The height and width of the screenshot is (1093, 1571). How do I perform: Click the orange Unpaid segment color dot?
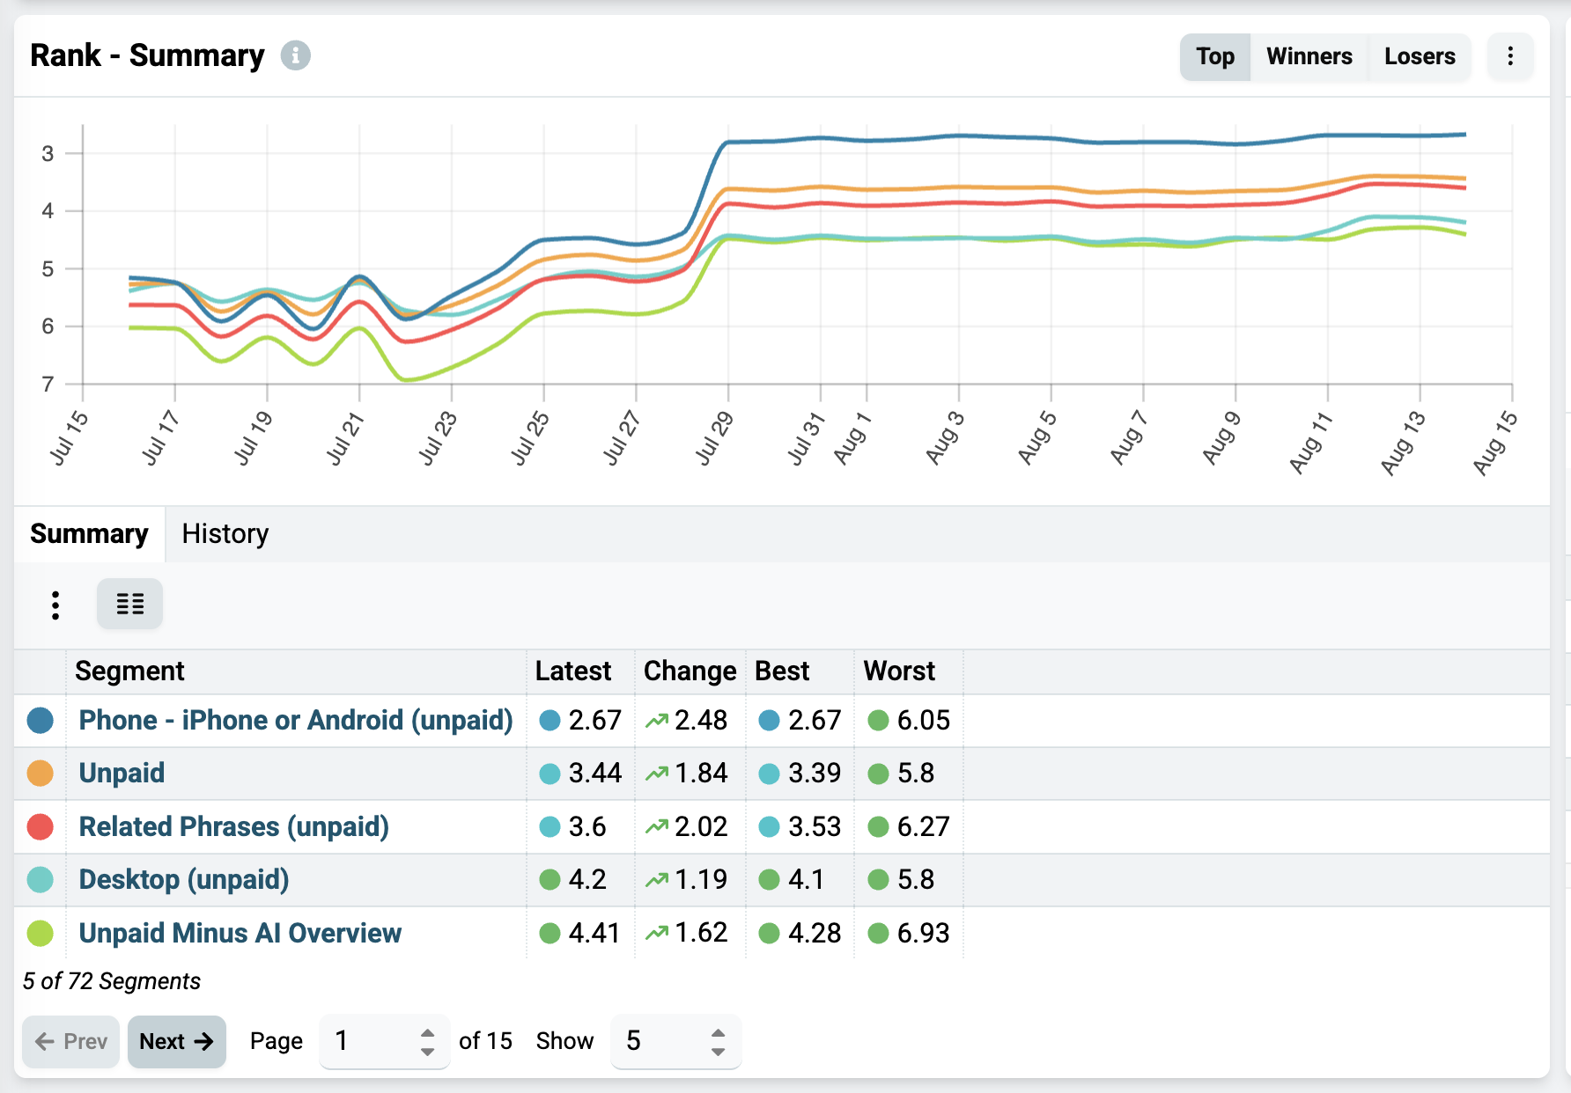click(41, 773)
